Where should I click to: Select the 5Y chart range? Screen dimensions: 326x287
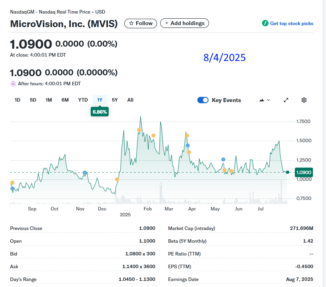pos(115,100)
